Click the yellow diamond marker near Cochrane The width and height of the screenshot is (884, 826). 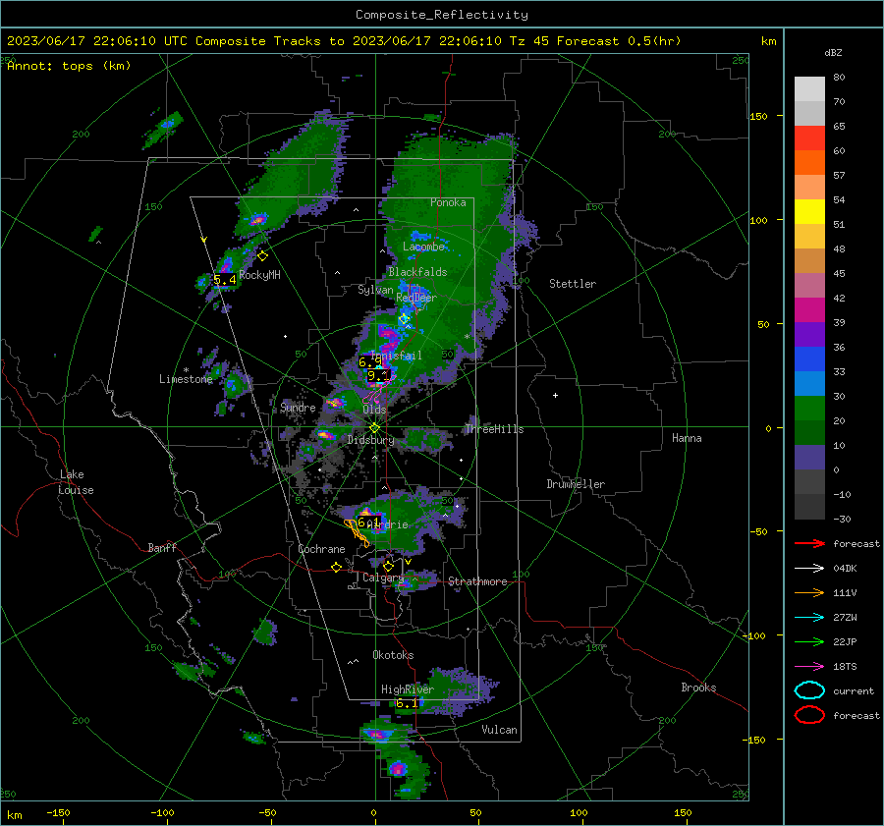[x=337, y=567]
